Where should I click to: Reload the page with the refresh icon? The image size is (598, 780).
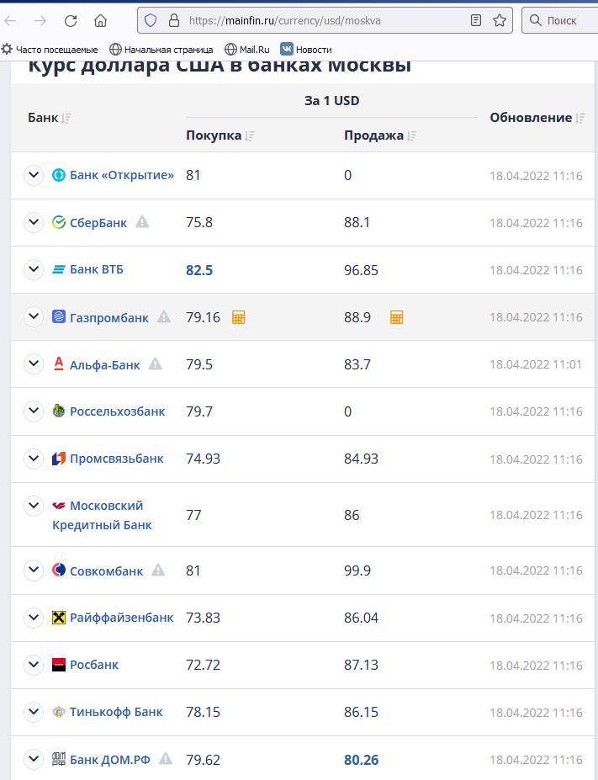71,20
